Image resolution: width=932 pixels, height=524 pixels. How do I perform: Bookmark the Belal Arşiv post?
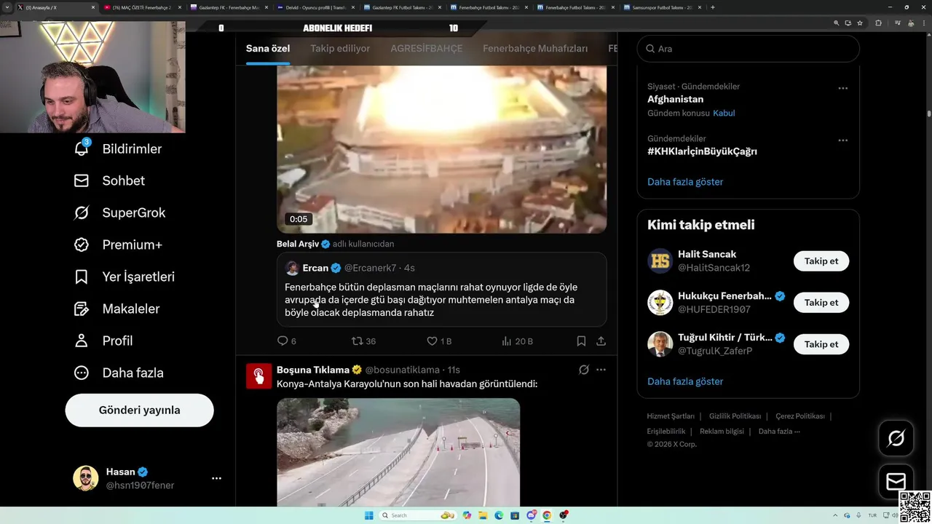[x=581, y=341]
